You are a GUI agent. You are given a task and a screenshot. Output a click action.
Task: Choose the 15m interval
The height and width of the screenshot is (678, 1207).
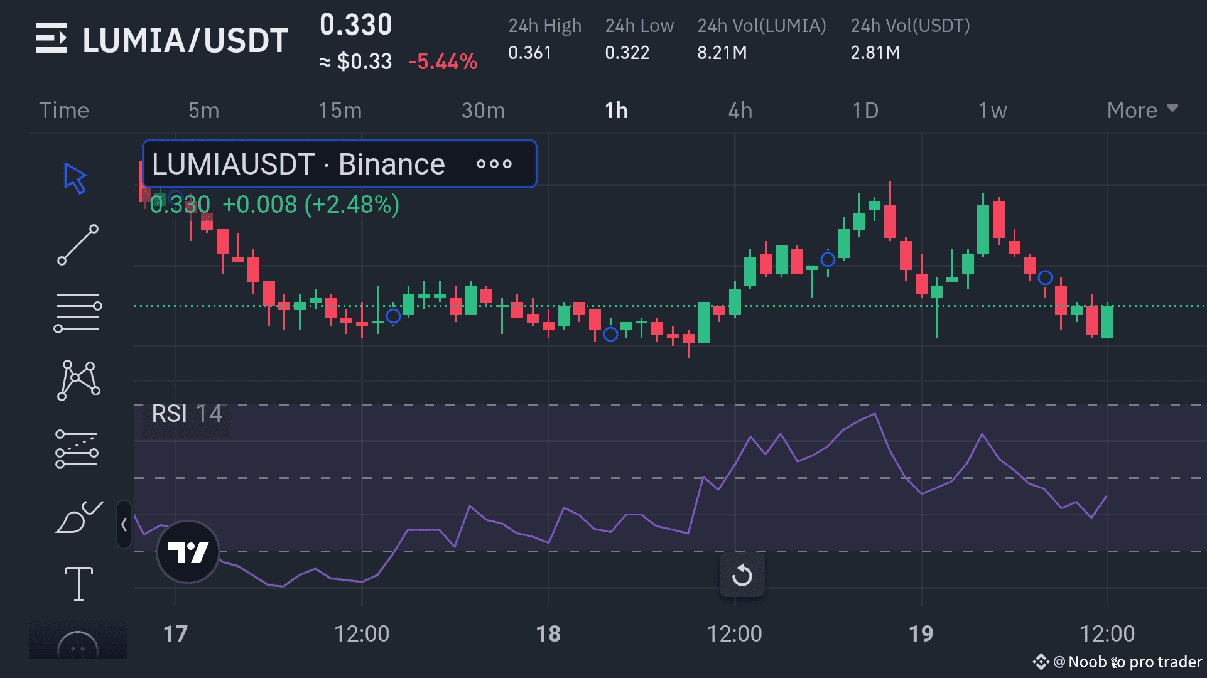click(340, 110)
